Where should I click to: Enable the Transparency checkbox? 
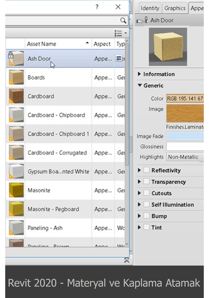pyautogui.click(x=146, y=181)
